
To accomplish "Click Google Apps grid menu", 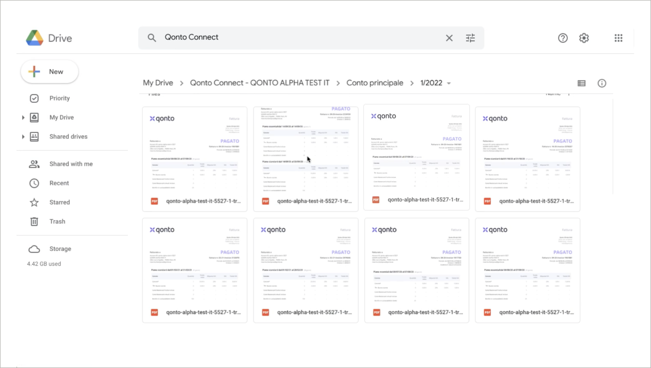I will coord(619,38).
